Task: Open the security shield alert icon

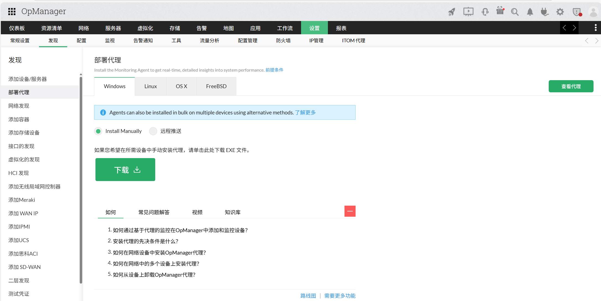Action: 577,12
